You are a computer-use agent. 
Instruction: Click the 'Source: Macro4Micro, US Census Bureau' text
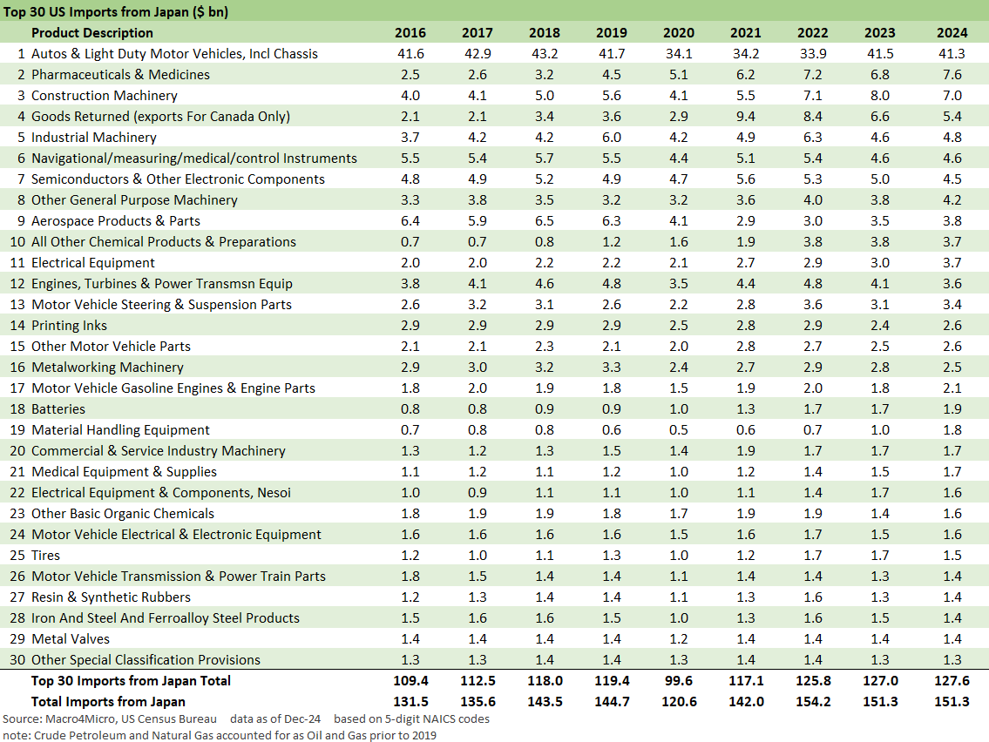[110, 718]
